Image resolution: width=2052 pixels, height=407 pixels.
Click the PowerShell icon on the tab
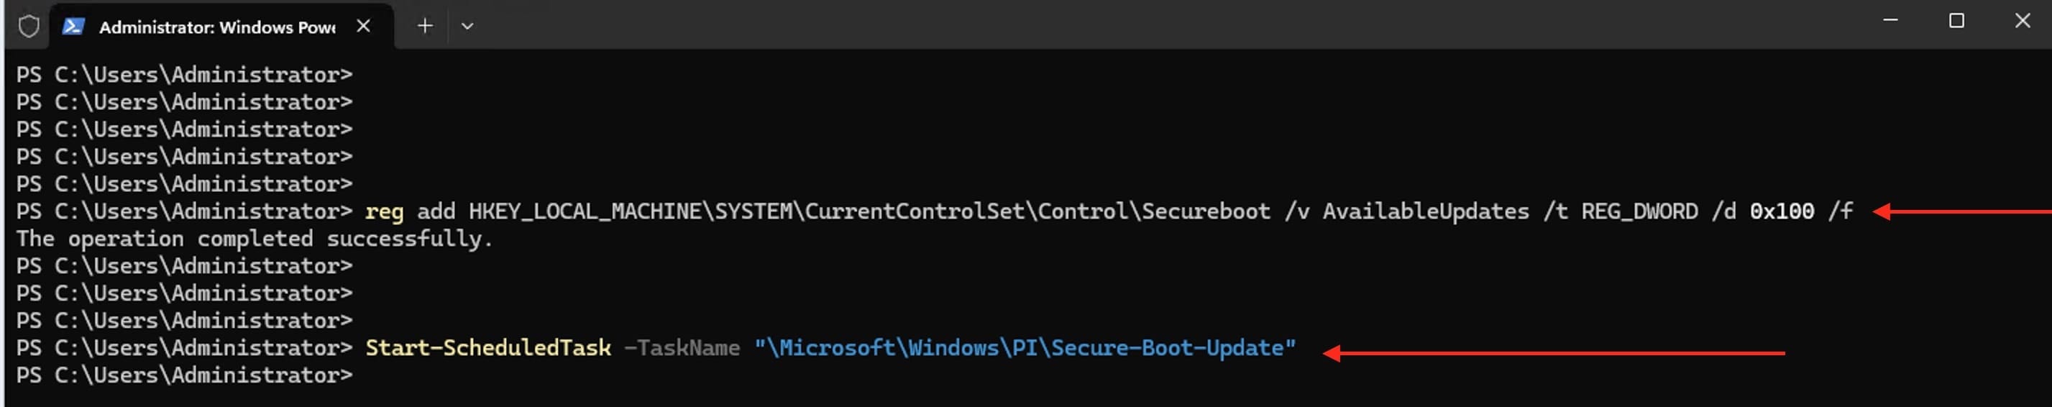pos(73,27)
